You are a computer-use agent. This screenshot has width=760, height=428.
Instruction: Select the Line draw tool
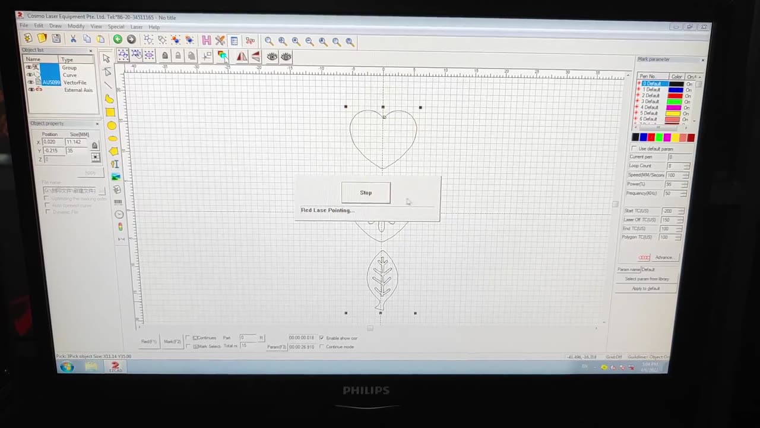point(108,85)
